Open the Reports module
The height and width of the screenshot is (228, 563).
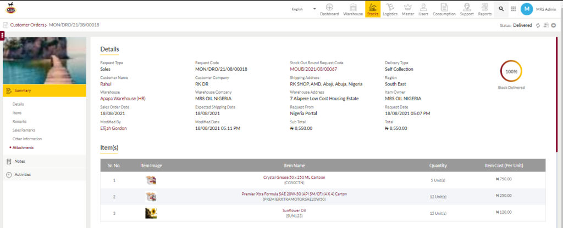click(x=485, y=9)
